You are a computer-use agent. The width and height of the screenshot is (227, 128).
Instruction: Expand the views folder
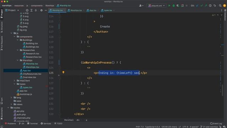[x=11, y=104]
